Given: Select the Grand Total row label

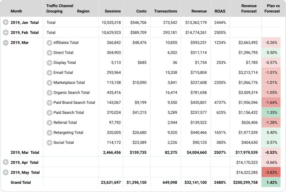Looking at the screenshot, I should click(x=21, y=182).
